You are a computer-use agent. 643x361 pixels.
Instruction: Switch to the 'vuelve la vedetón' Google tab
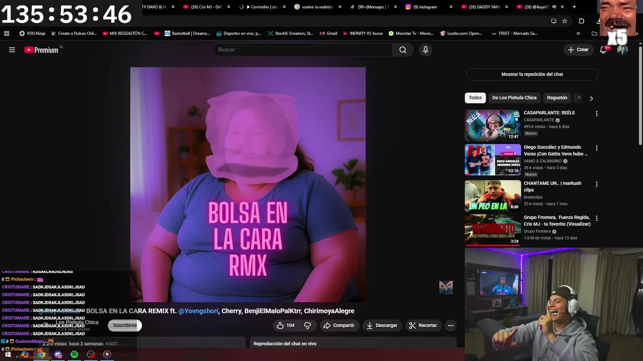coord(317,7)
